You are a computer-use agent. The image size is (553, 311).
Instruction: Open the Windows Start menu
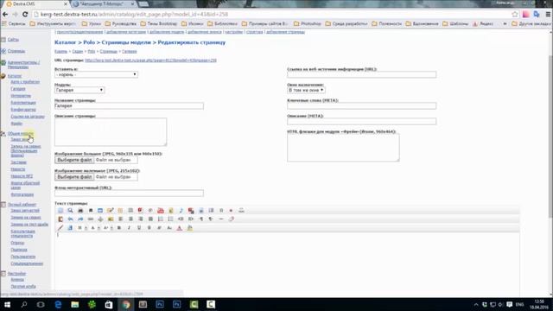[7, 304]
